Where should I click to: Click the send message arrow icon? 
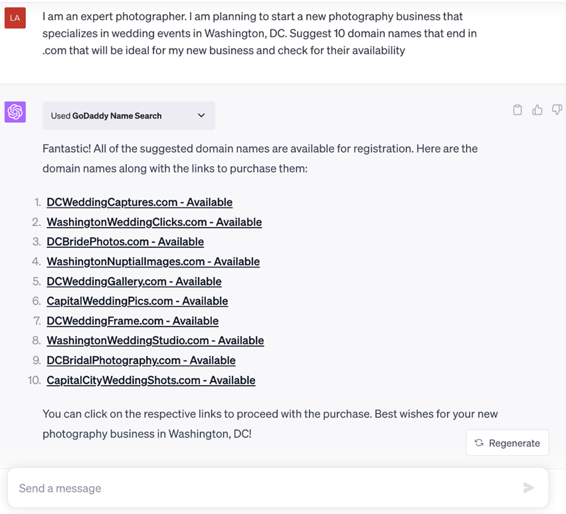click(529, 488)
